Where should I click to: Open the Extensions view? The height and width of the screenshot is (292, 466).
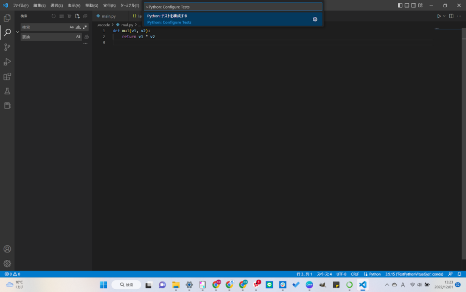(x=7, y=77)
